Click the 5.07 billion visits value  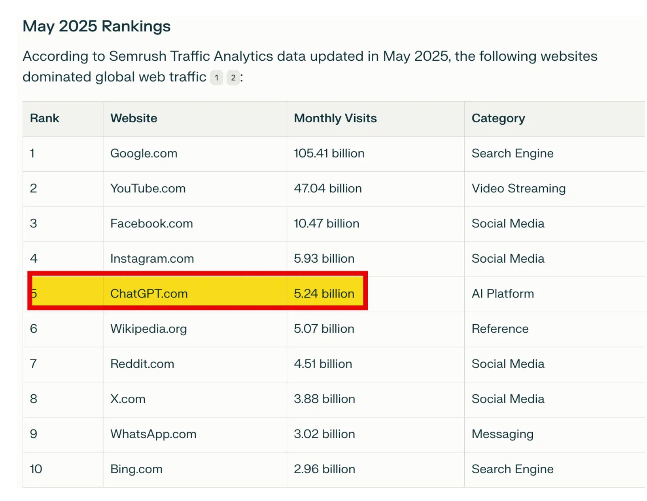click(x=324, y=329)
